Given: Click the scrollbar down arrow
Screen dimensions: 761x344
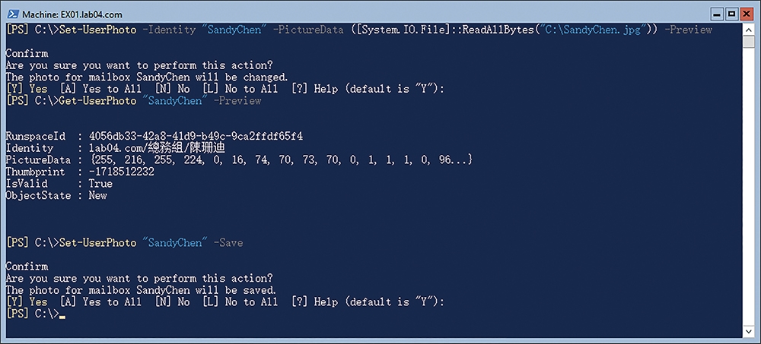Looking at the screenshot, I should click(748, 331).
